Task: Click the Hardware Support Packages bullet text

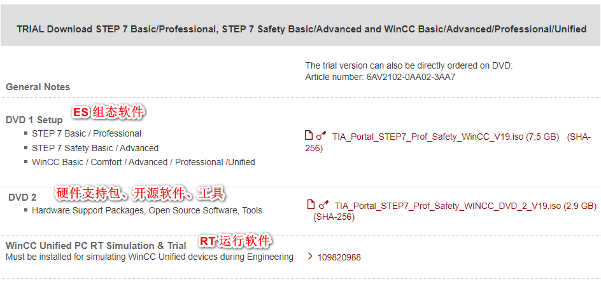Action: click(x=147, y=210)
